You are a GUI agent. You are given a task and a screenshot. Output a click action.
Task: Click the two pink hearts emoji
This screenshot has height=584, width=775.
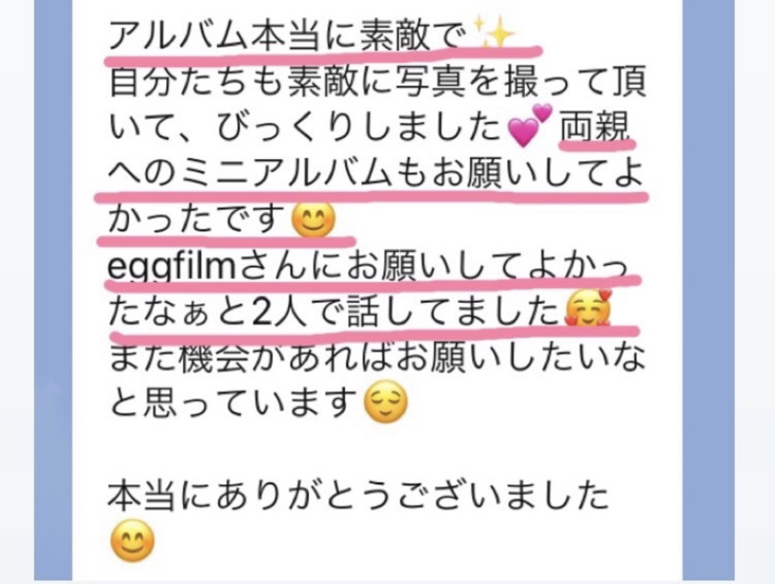click(530, 126)
